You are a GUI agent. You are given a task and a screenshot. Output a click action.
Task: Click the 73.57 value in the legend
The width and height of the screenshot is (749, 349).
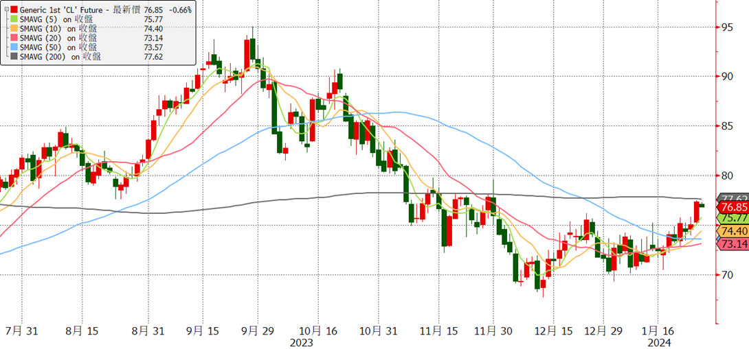[x=153, y=48]
